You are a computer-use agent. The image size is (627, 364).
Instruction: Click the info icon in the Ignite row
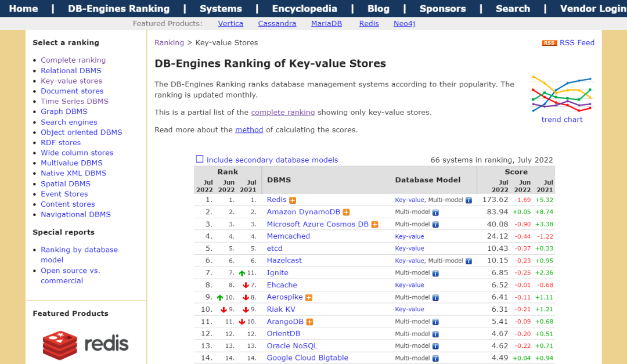coord(435,273)
